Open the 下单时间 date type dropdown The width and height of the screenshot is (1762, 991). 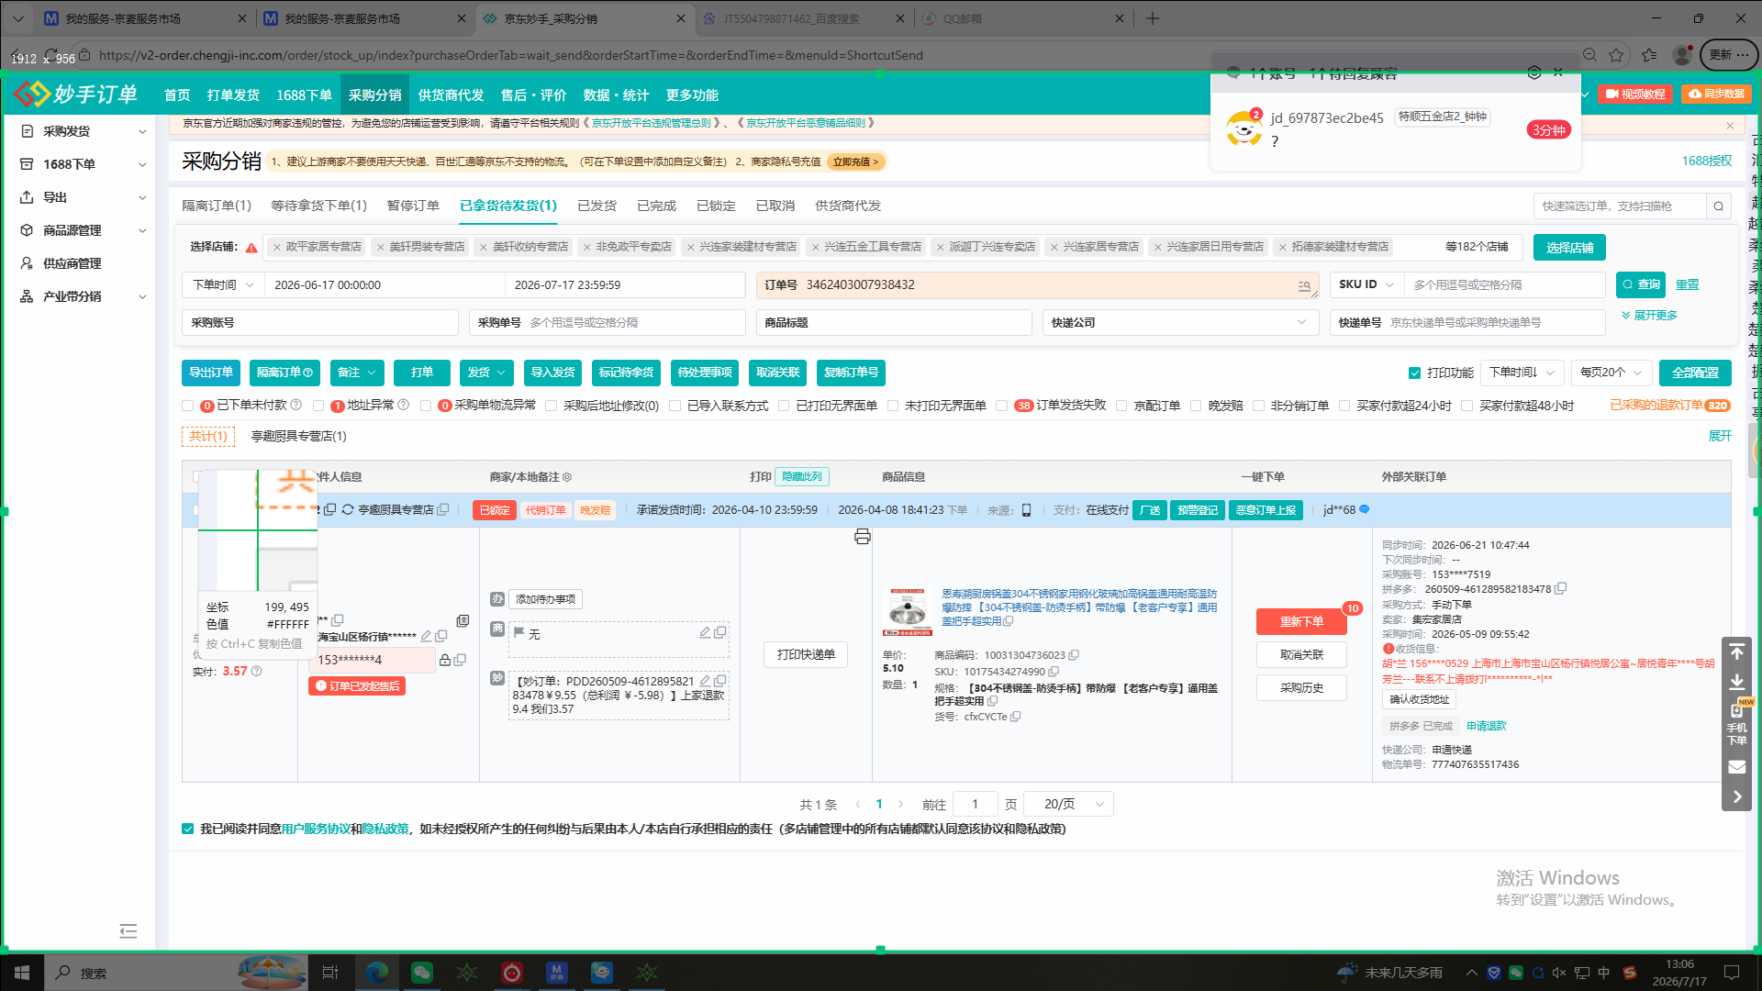(x=223, y=285)
